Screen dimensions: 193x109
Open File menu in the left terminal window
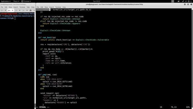pos(2,7)
